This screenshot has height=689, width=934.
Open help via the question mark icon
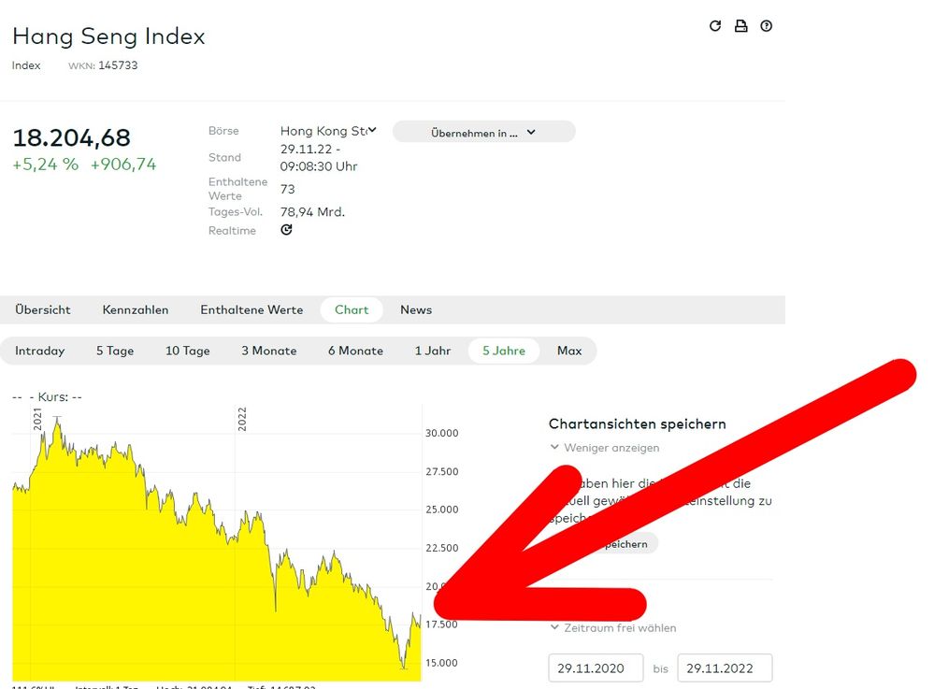point(767,26)
